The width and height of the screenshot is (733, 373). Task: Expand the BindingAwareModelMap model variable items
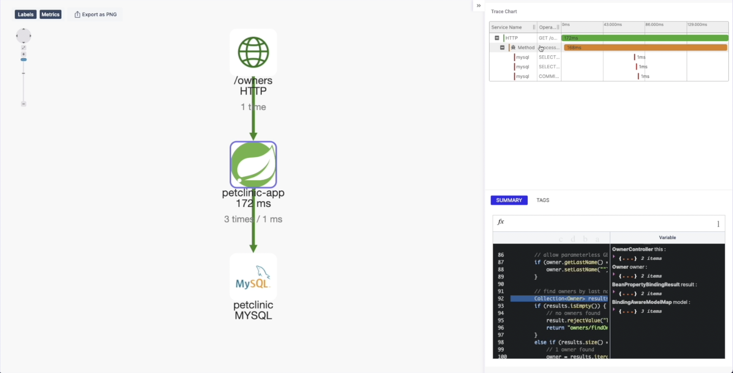pyautogui.click(x=614, y=310)
